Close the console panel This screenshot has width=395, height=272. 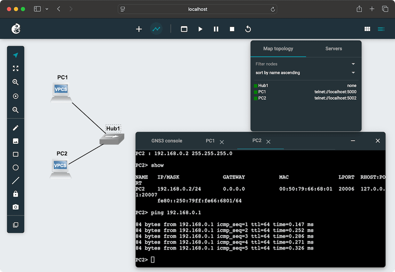point(378,141)
